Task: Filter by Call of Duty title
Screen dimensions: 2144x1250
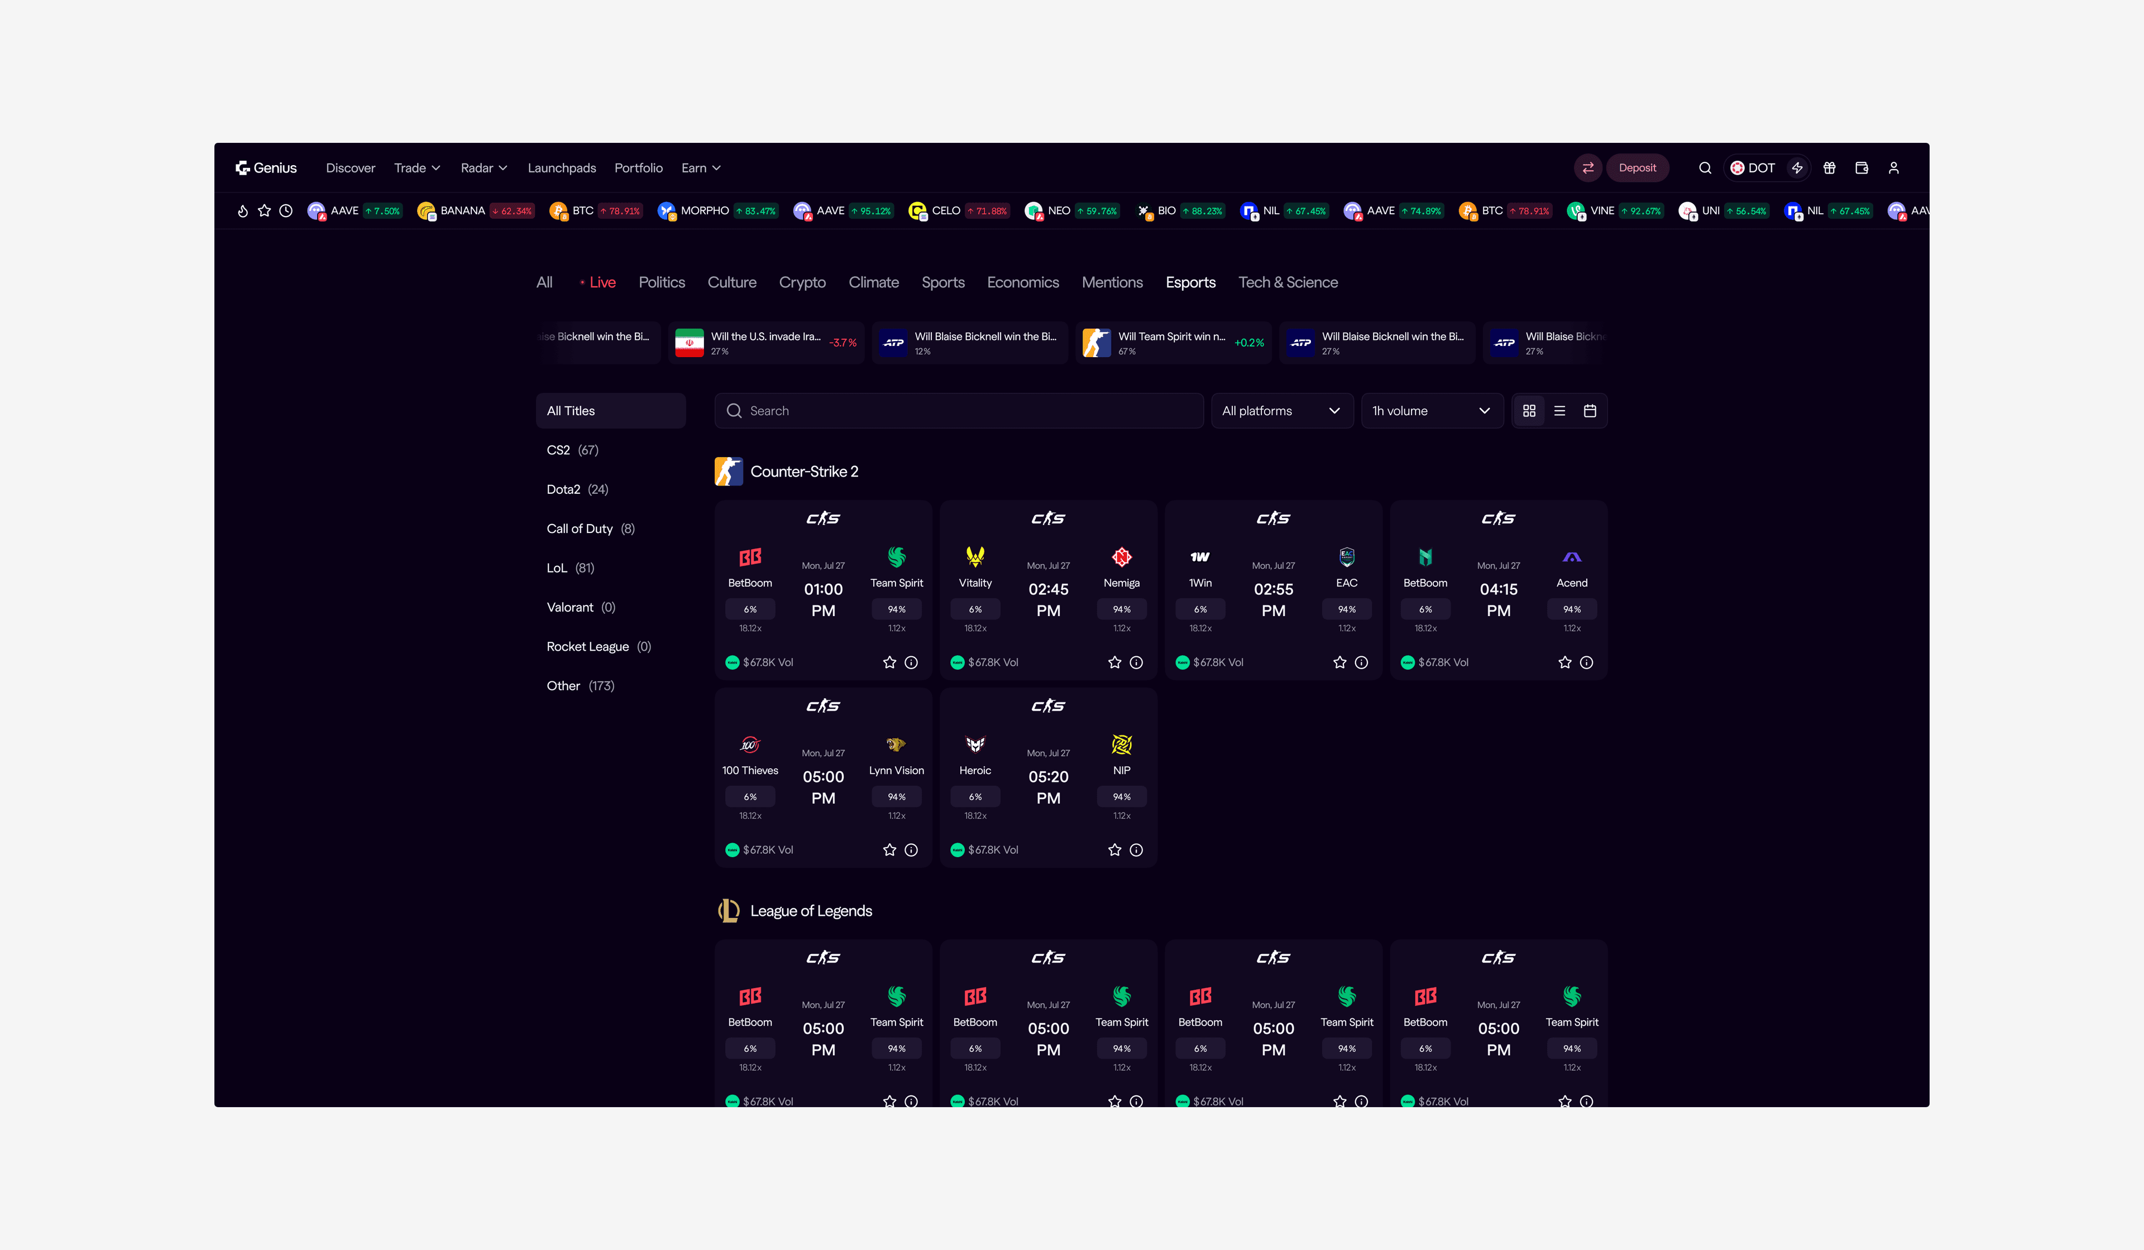Action: pos(591,528)
